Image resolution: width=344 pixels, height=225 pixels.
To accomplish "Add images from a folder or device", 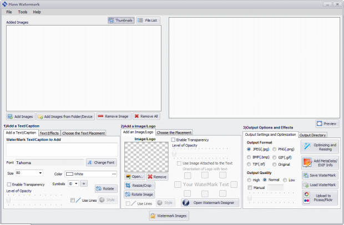I will (65, 116).
